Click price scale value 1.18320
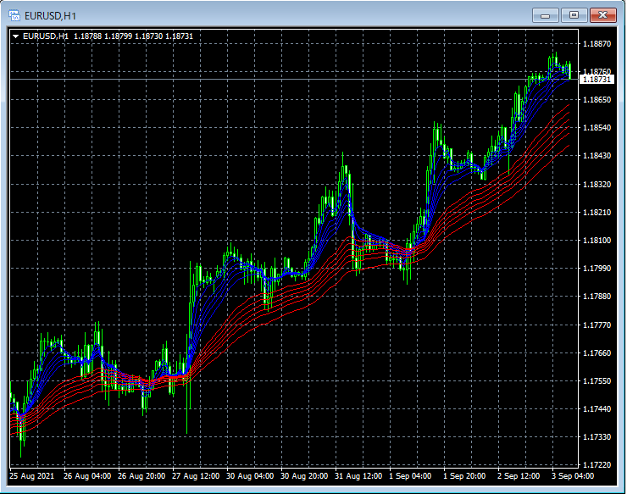The image size is (627, 494). pos(597,184)
